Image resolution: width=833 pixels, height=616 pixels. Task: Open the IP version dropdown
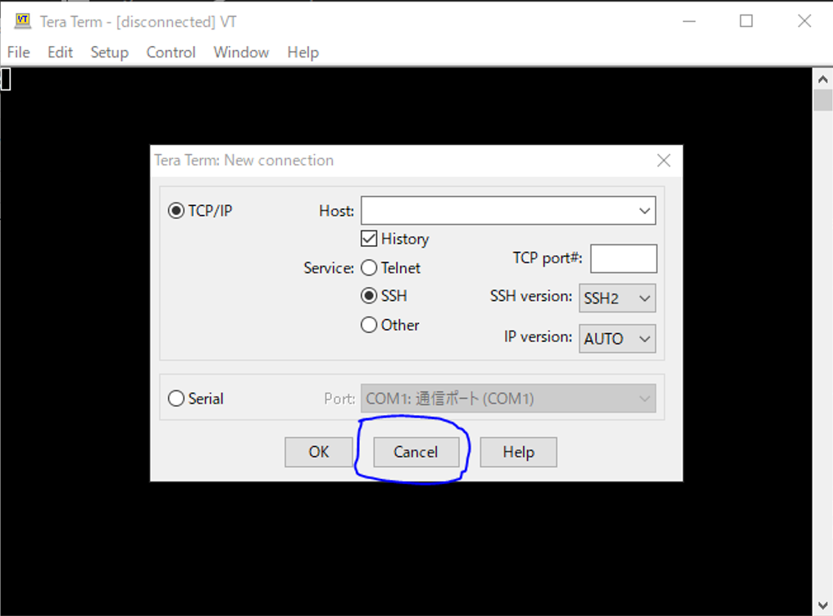click(617, 339)
